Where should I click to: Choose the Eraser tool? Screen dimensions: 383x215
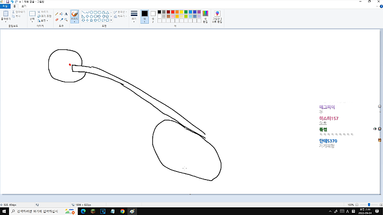56,20
